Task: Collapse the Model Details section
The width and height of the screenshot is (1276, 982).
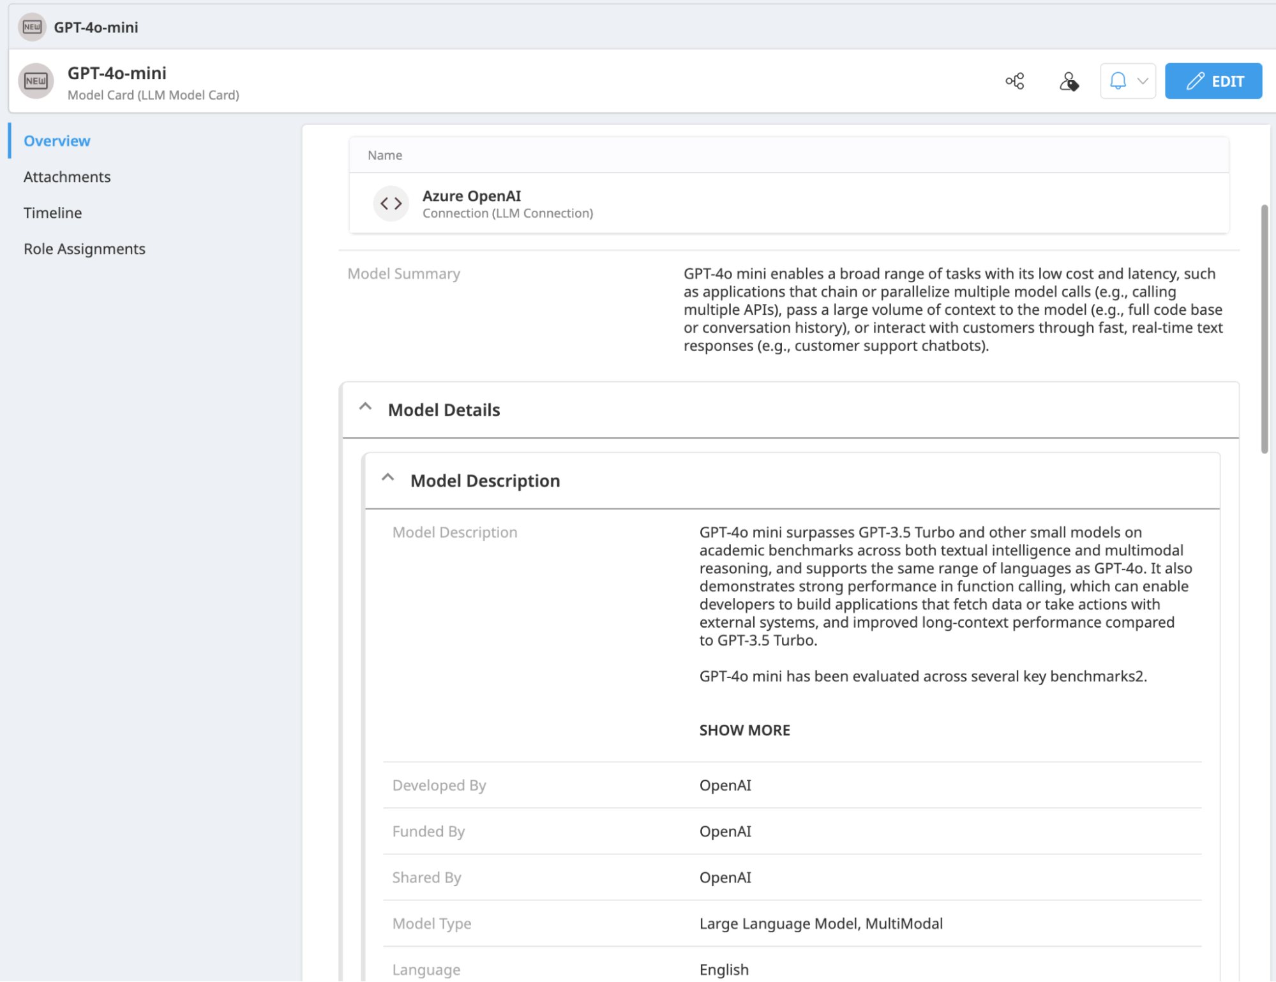Action: click(365, 407)
